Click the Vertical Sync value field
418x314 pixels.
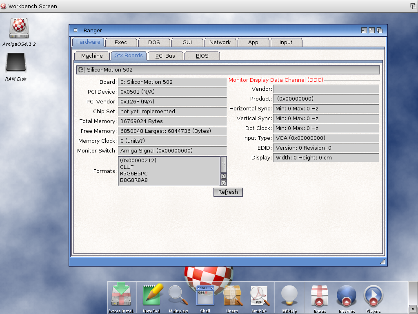(326, 118)
